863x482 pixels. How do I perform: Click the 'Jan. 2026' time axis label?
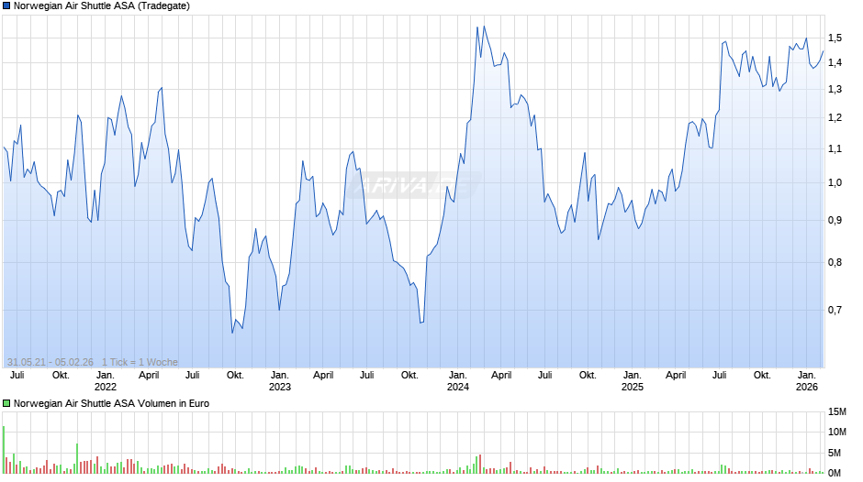pyautogui.click(x=807, y=381)
